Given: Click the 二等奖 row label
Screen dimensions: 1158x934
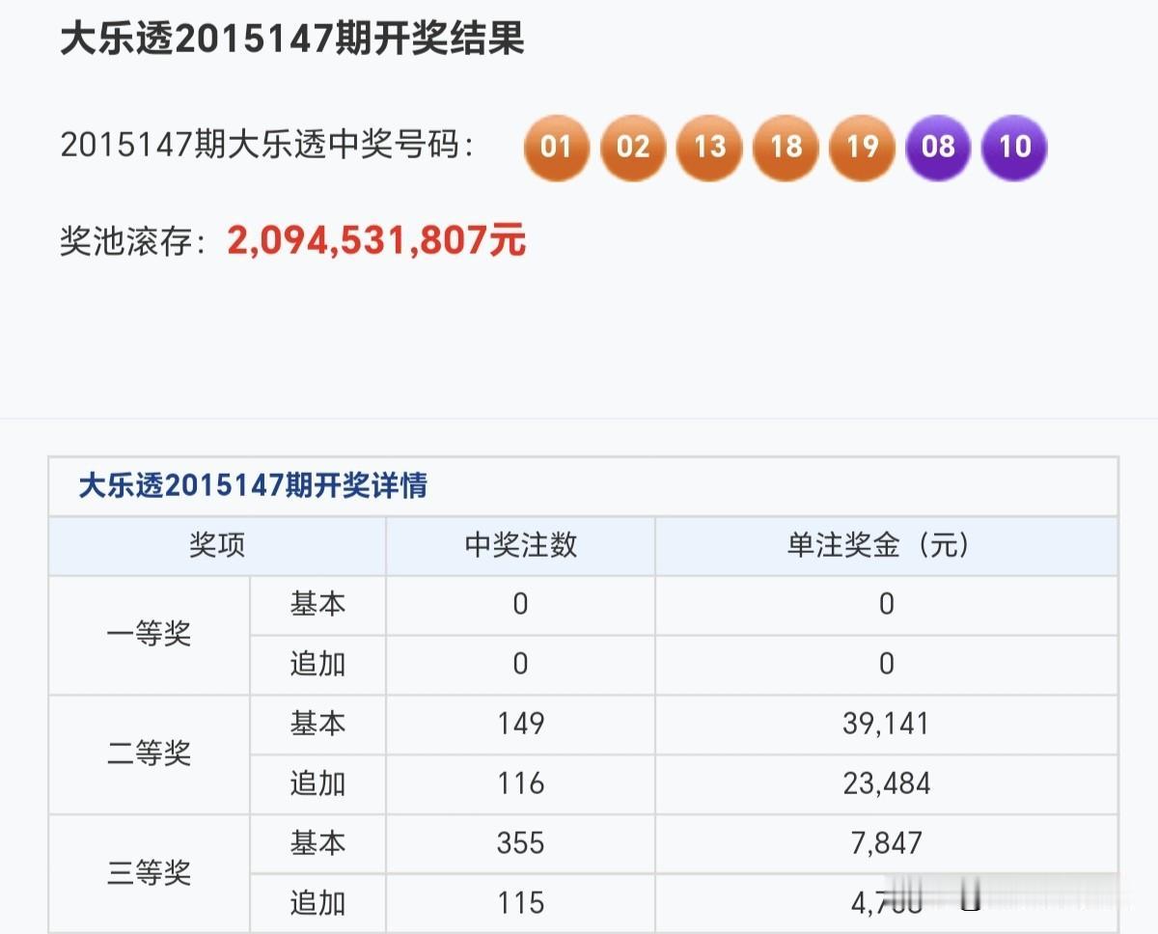Looking at the screenshot, I should click(150, 755).
